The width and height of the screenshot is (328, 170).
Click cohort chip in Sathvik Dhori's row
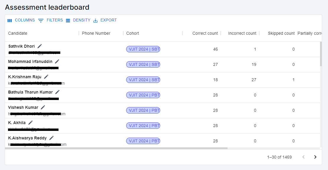coord(143,49)
